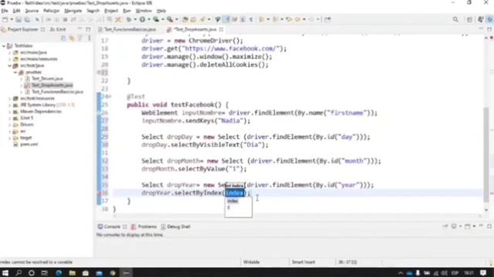Click the editor vertical scrollbar
The width and height of the screenshot is (494, 277).
[x=486, y=154]
